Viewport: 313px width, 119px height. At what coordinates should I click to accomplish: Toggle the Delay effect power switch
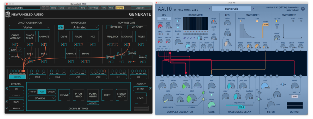tap(7, 102)
